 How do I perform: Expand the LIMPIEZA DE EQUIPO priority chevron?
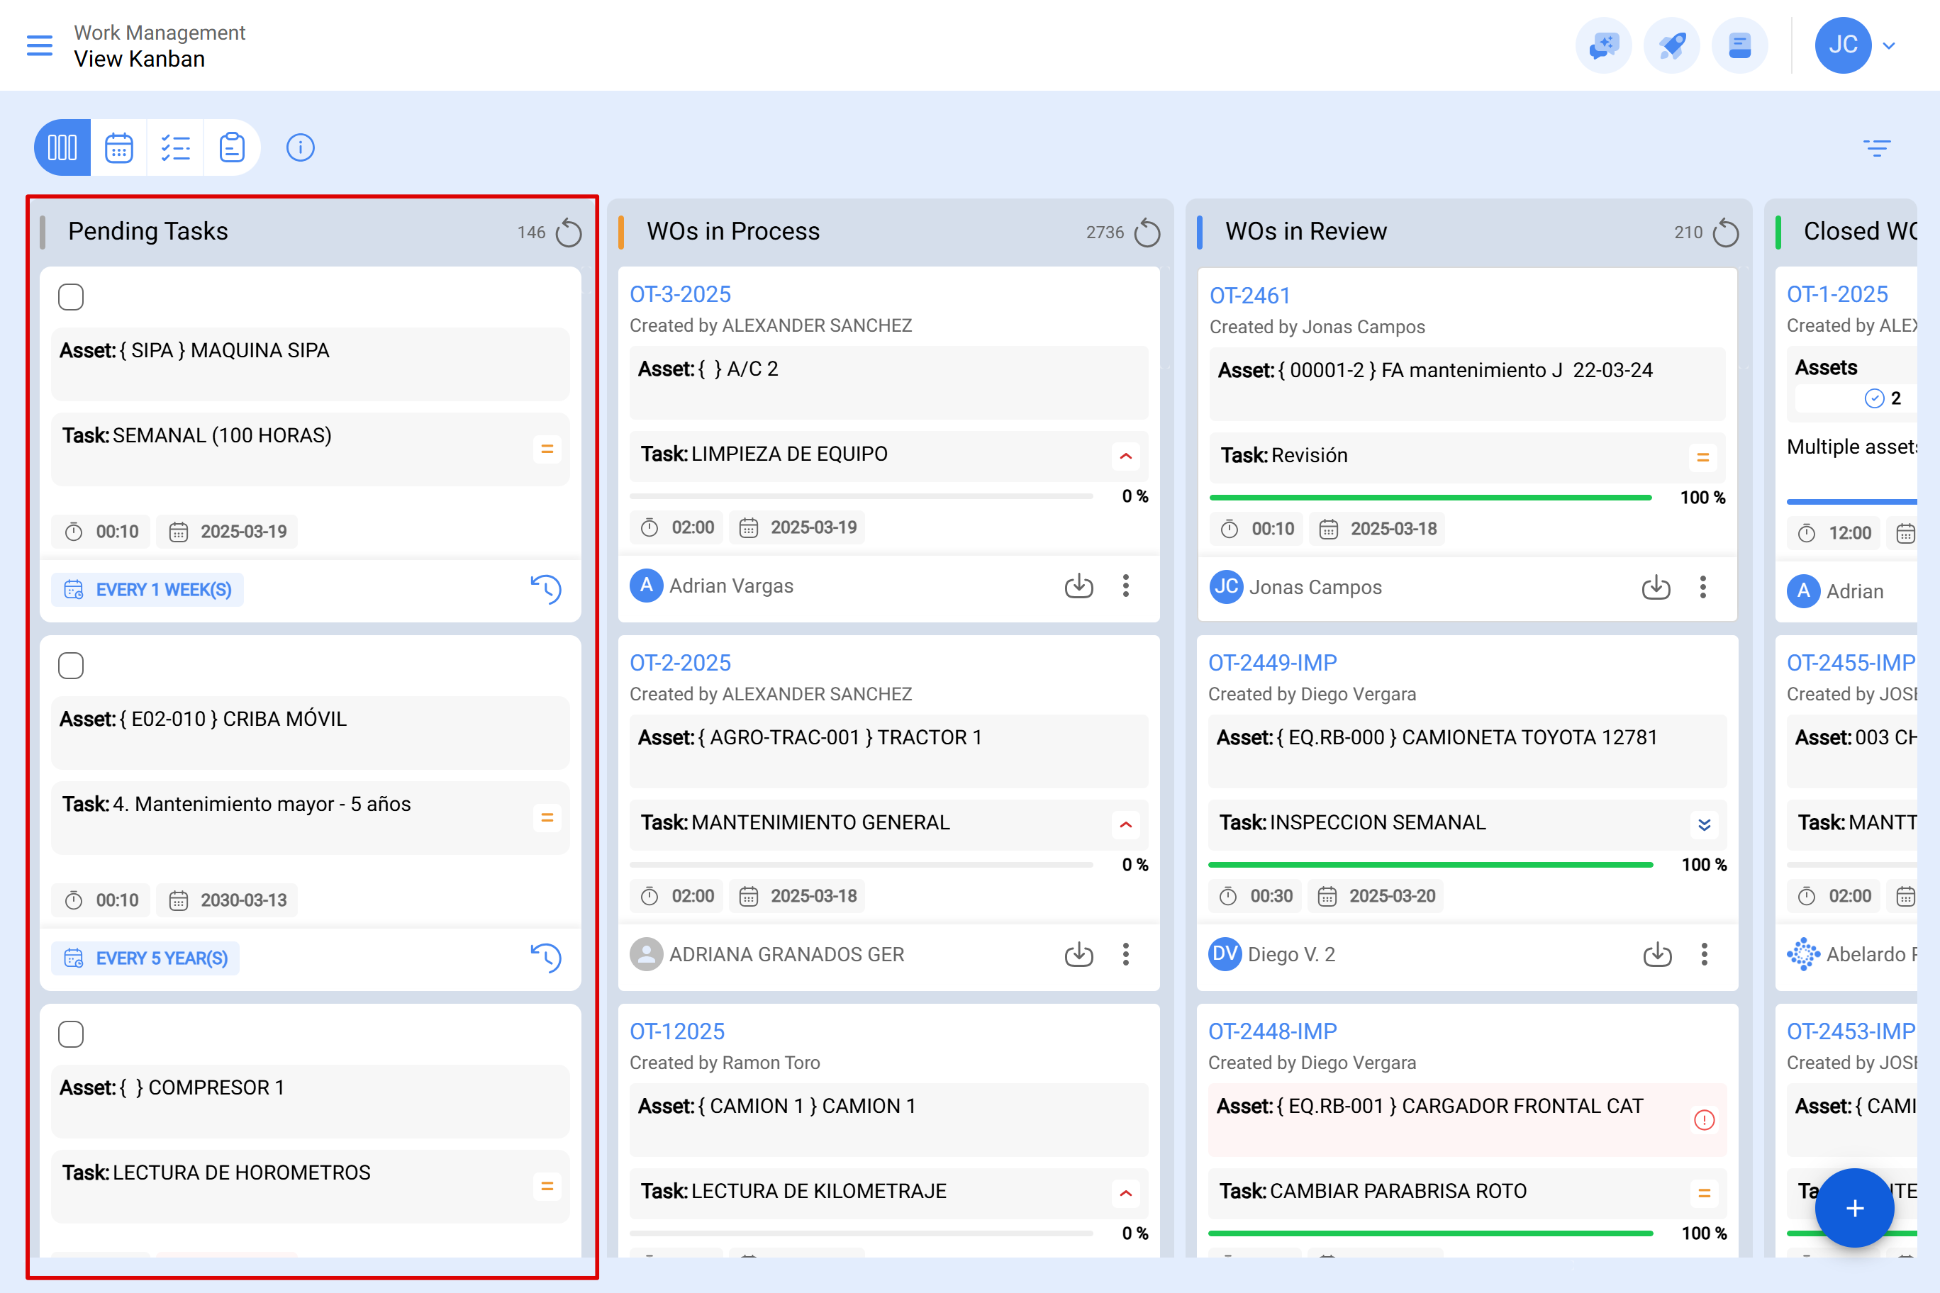(1125, 456)
